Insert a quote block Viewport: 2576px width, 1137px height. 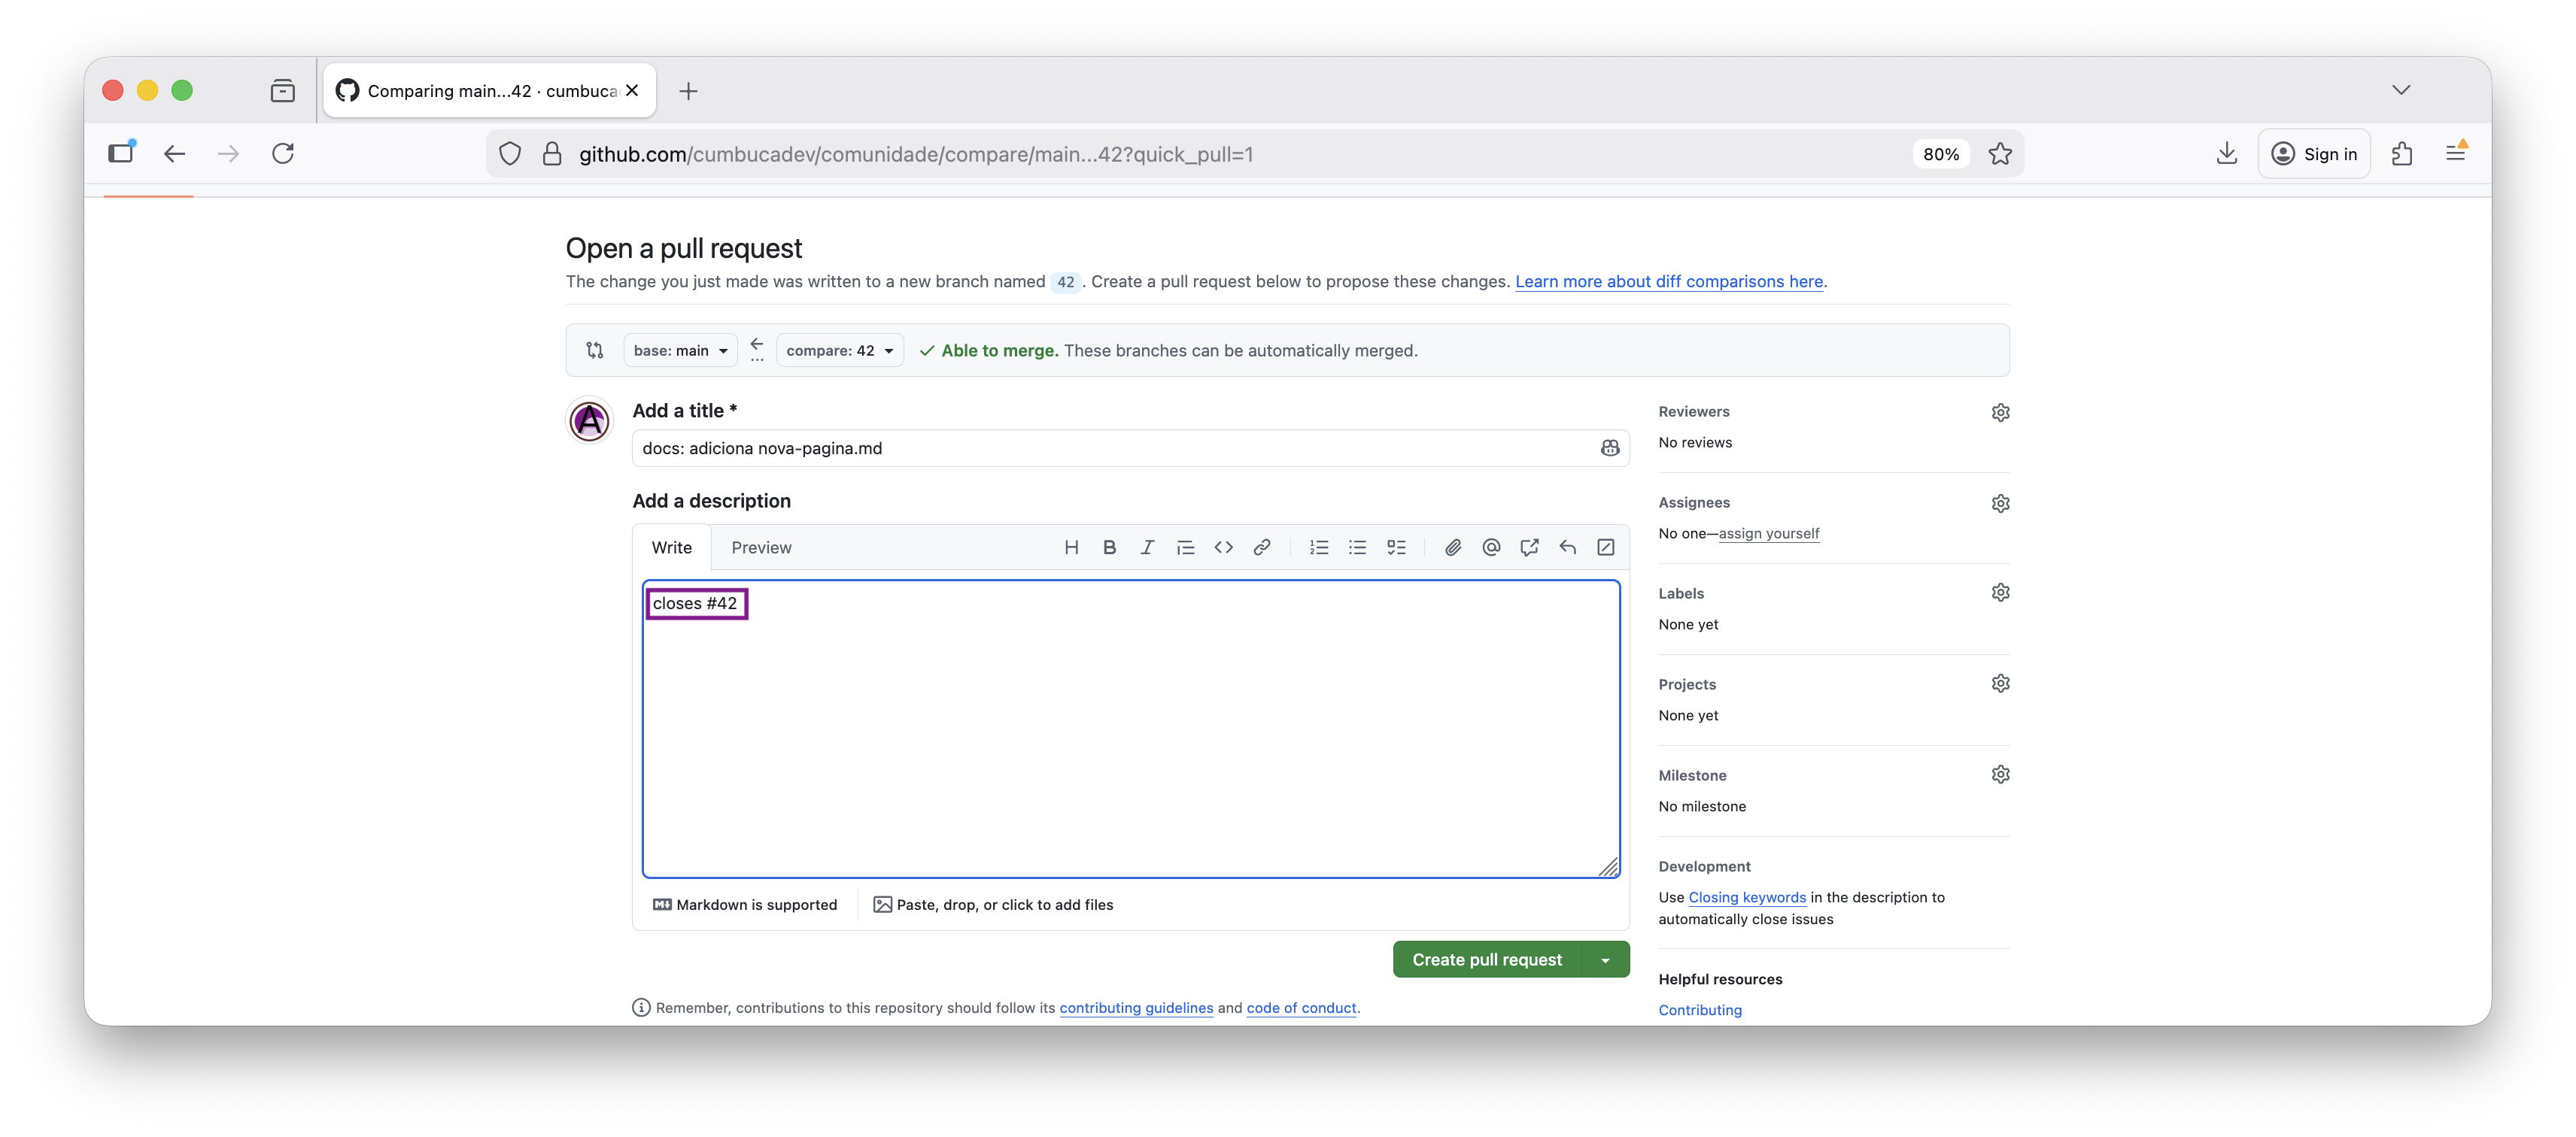[x=1185, y=547]
